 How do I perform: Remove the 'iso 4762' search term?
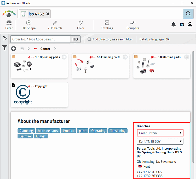[48, 14]
